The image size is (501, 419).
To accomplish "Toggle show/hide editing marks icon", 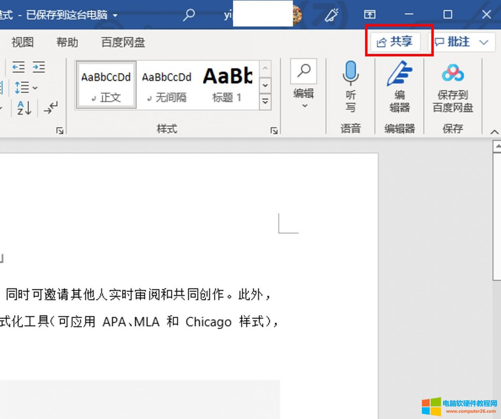I will (x=51, y=107).
